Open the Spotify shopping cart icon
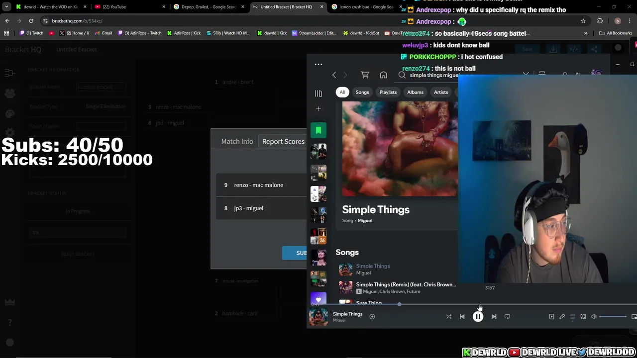This screenshot has width=637, height=358. click(365, 75)
